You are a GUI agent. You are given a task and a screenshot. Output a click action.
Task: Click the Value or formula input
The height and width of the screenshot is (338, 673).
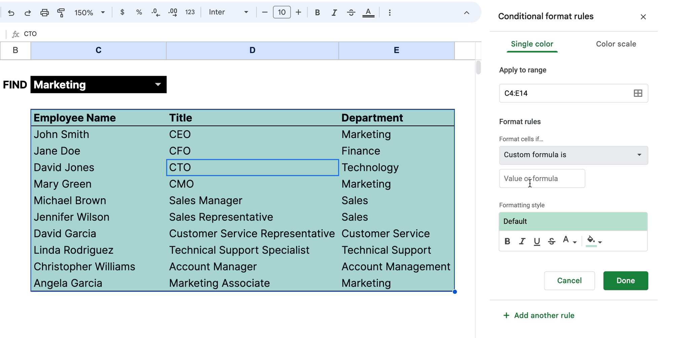pos(542,179)
